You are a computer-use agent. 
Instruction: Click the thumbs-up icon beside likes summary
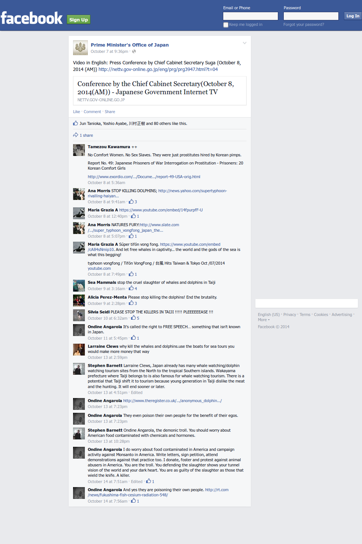coord(76,123)
